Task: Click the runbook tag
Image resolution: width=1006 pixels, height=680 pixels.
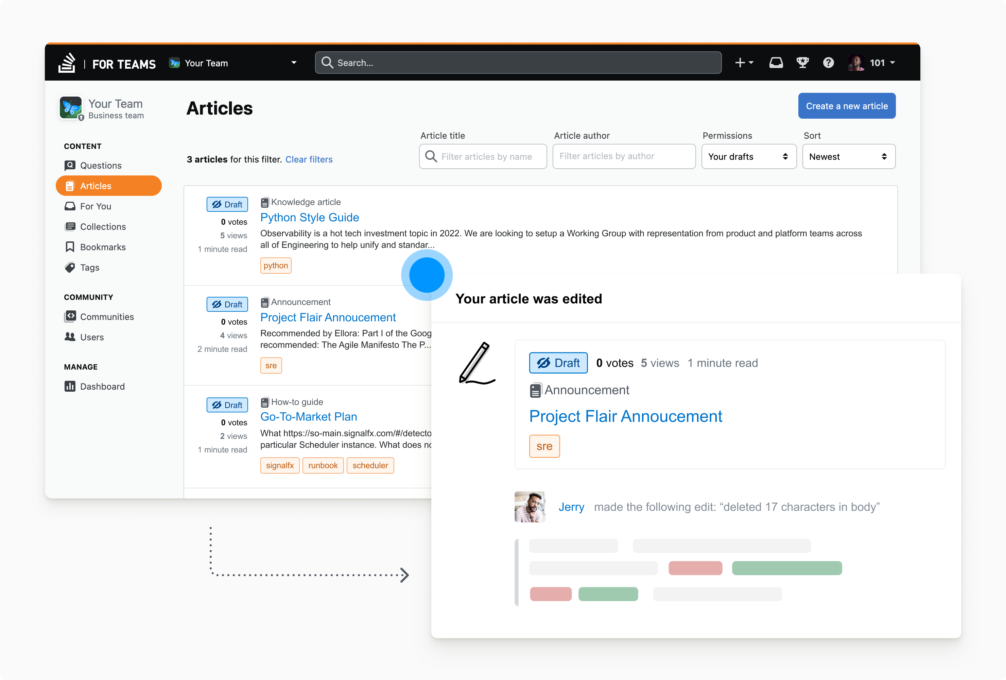Action: pos(323,465)
